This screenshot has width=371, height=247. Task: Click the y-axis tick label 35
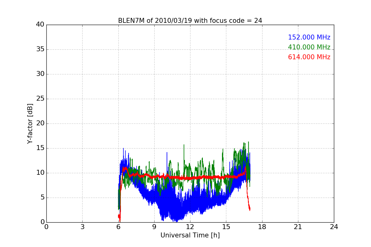[40, 49]
